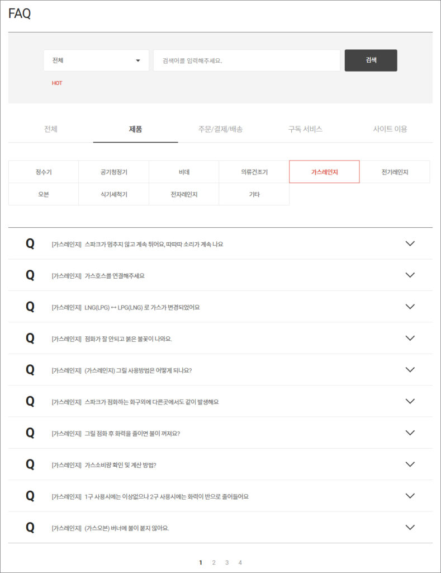Go to the 사이트 이용 tab
This screenshot has height=573, width=441.
tap(390, 129)
